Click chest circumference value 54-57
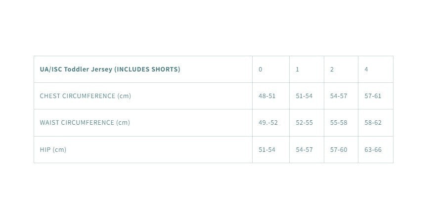This screenshot has height=212, width=439. pyautogui.click(x=339, y=96)
